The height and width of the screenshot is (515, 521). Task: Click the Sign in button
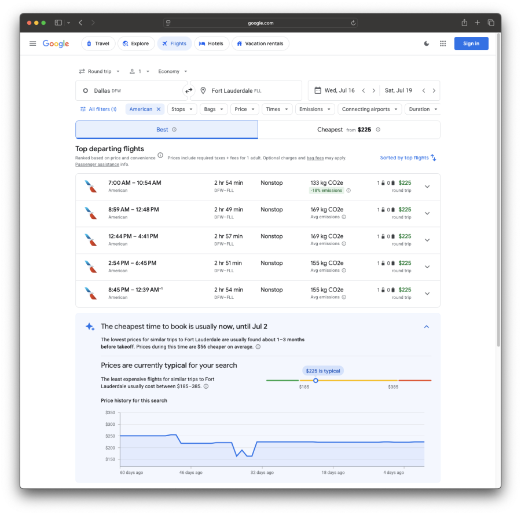point(471,43)
